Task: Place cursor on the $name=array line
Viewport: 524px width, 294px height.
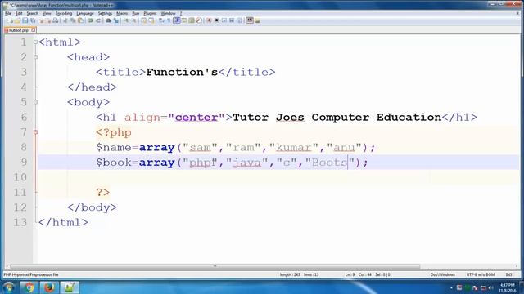Action: tap(236, 147)
